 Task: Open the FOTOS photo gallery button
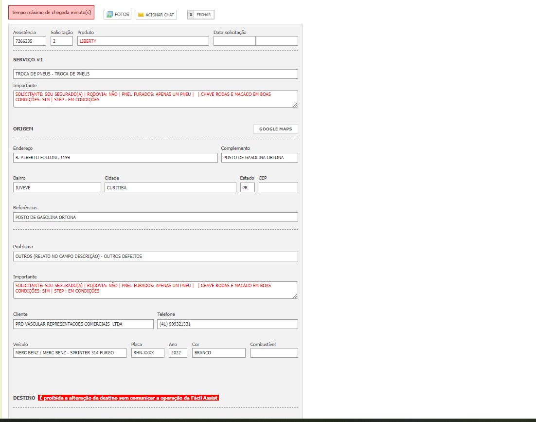[118, 15]
